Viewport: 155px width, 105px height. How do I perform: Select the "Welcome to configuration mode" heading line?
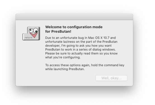point(74,27)
